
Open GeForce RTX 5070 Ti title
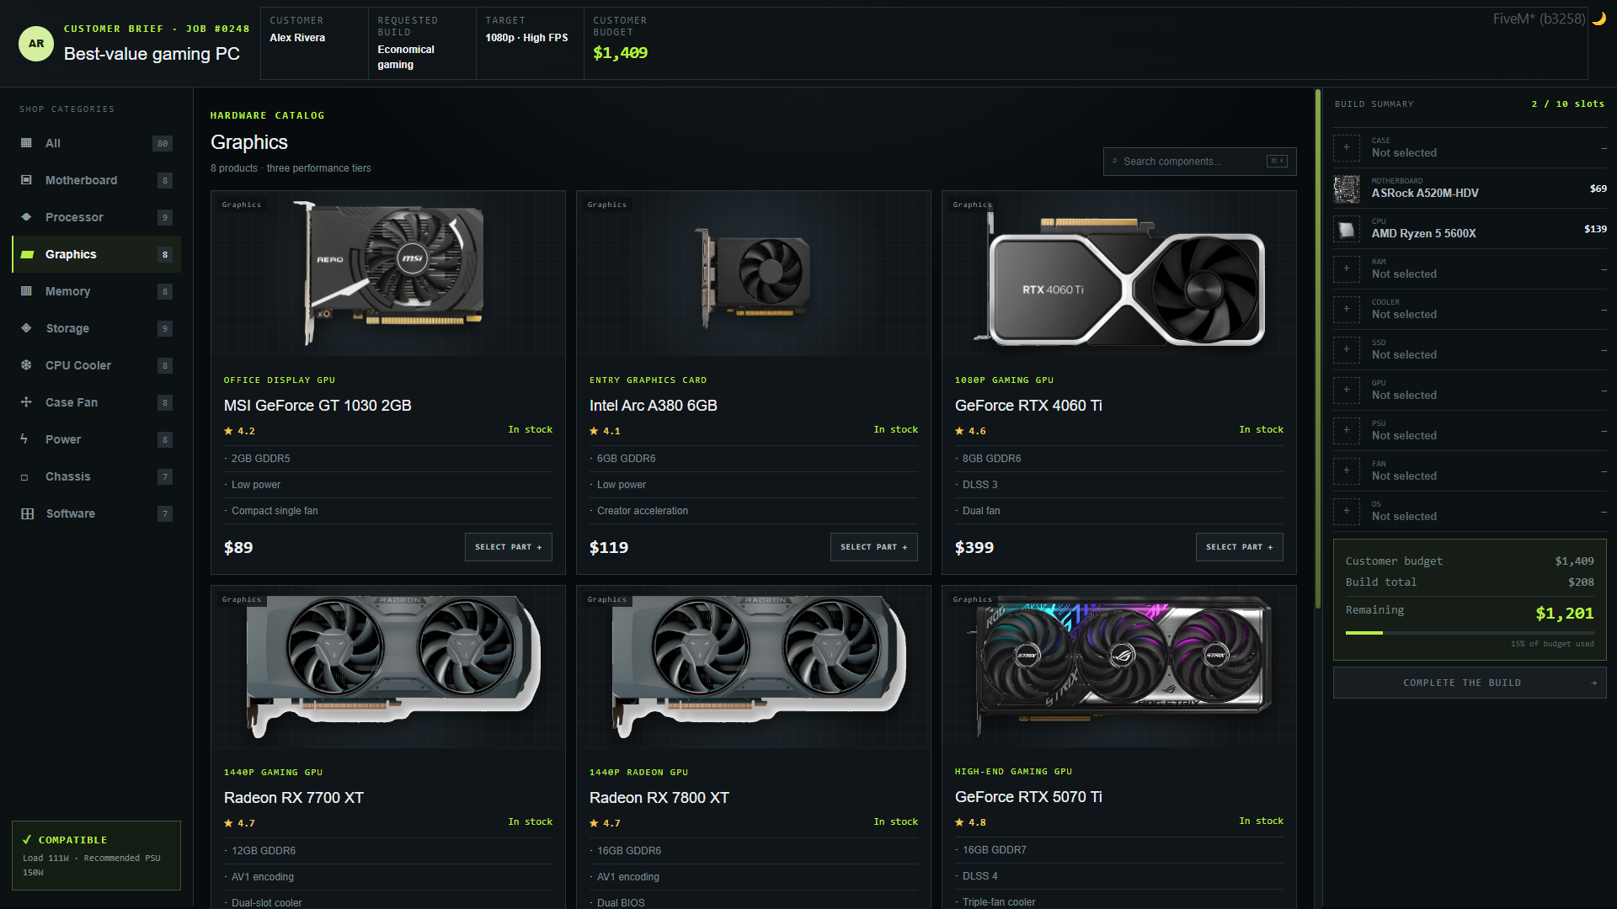(1028, 797)
